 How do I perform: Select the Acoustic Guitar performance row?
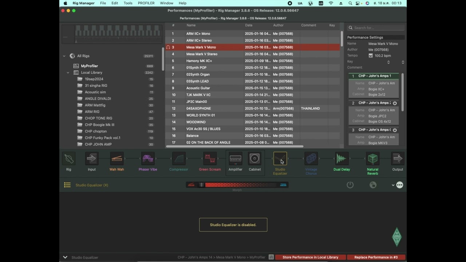[252, 88]
